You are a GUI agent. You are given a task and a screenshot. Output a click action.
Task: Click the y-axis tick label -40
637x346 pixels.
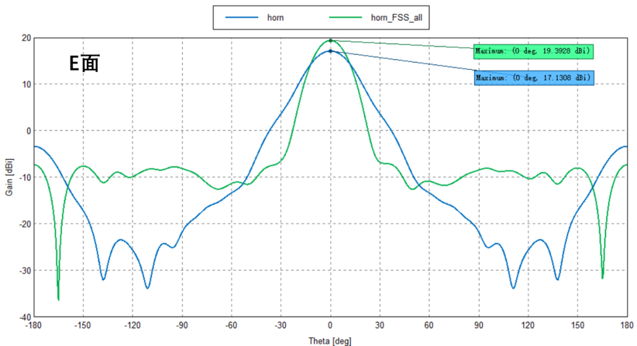coord(25,317)
